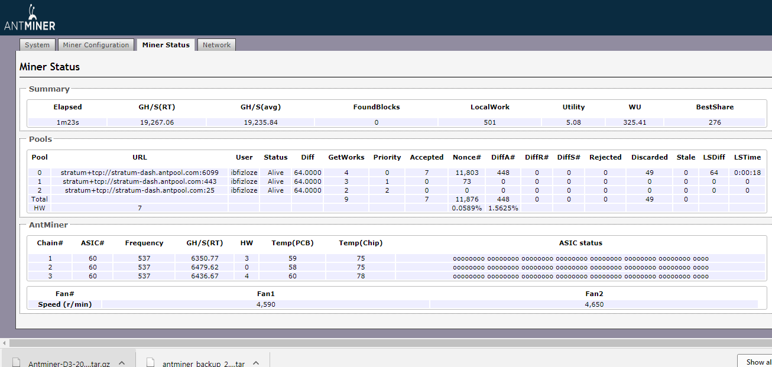Click pool 1 URL with port 443
This screenshot has width=772, height=367.
point(140,181)
